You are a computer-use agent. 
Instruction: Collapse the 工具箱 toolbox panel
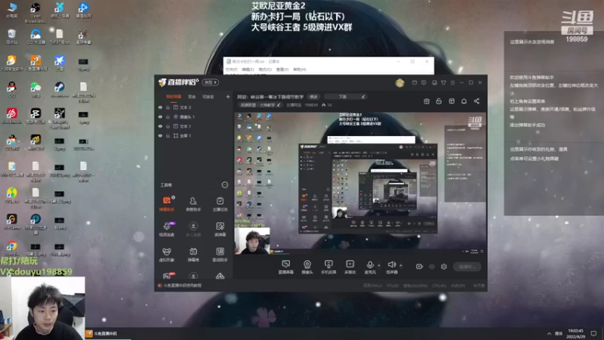click(x=225, y=185)
